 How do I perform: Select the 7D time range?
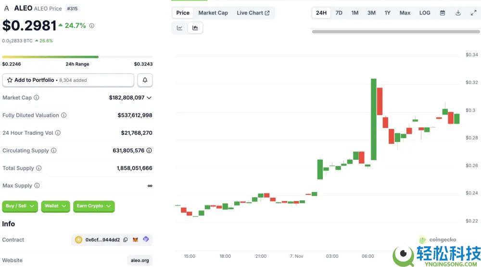[339, 13]
